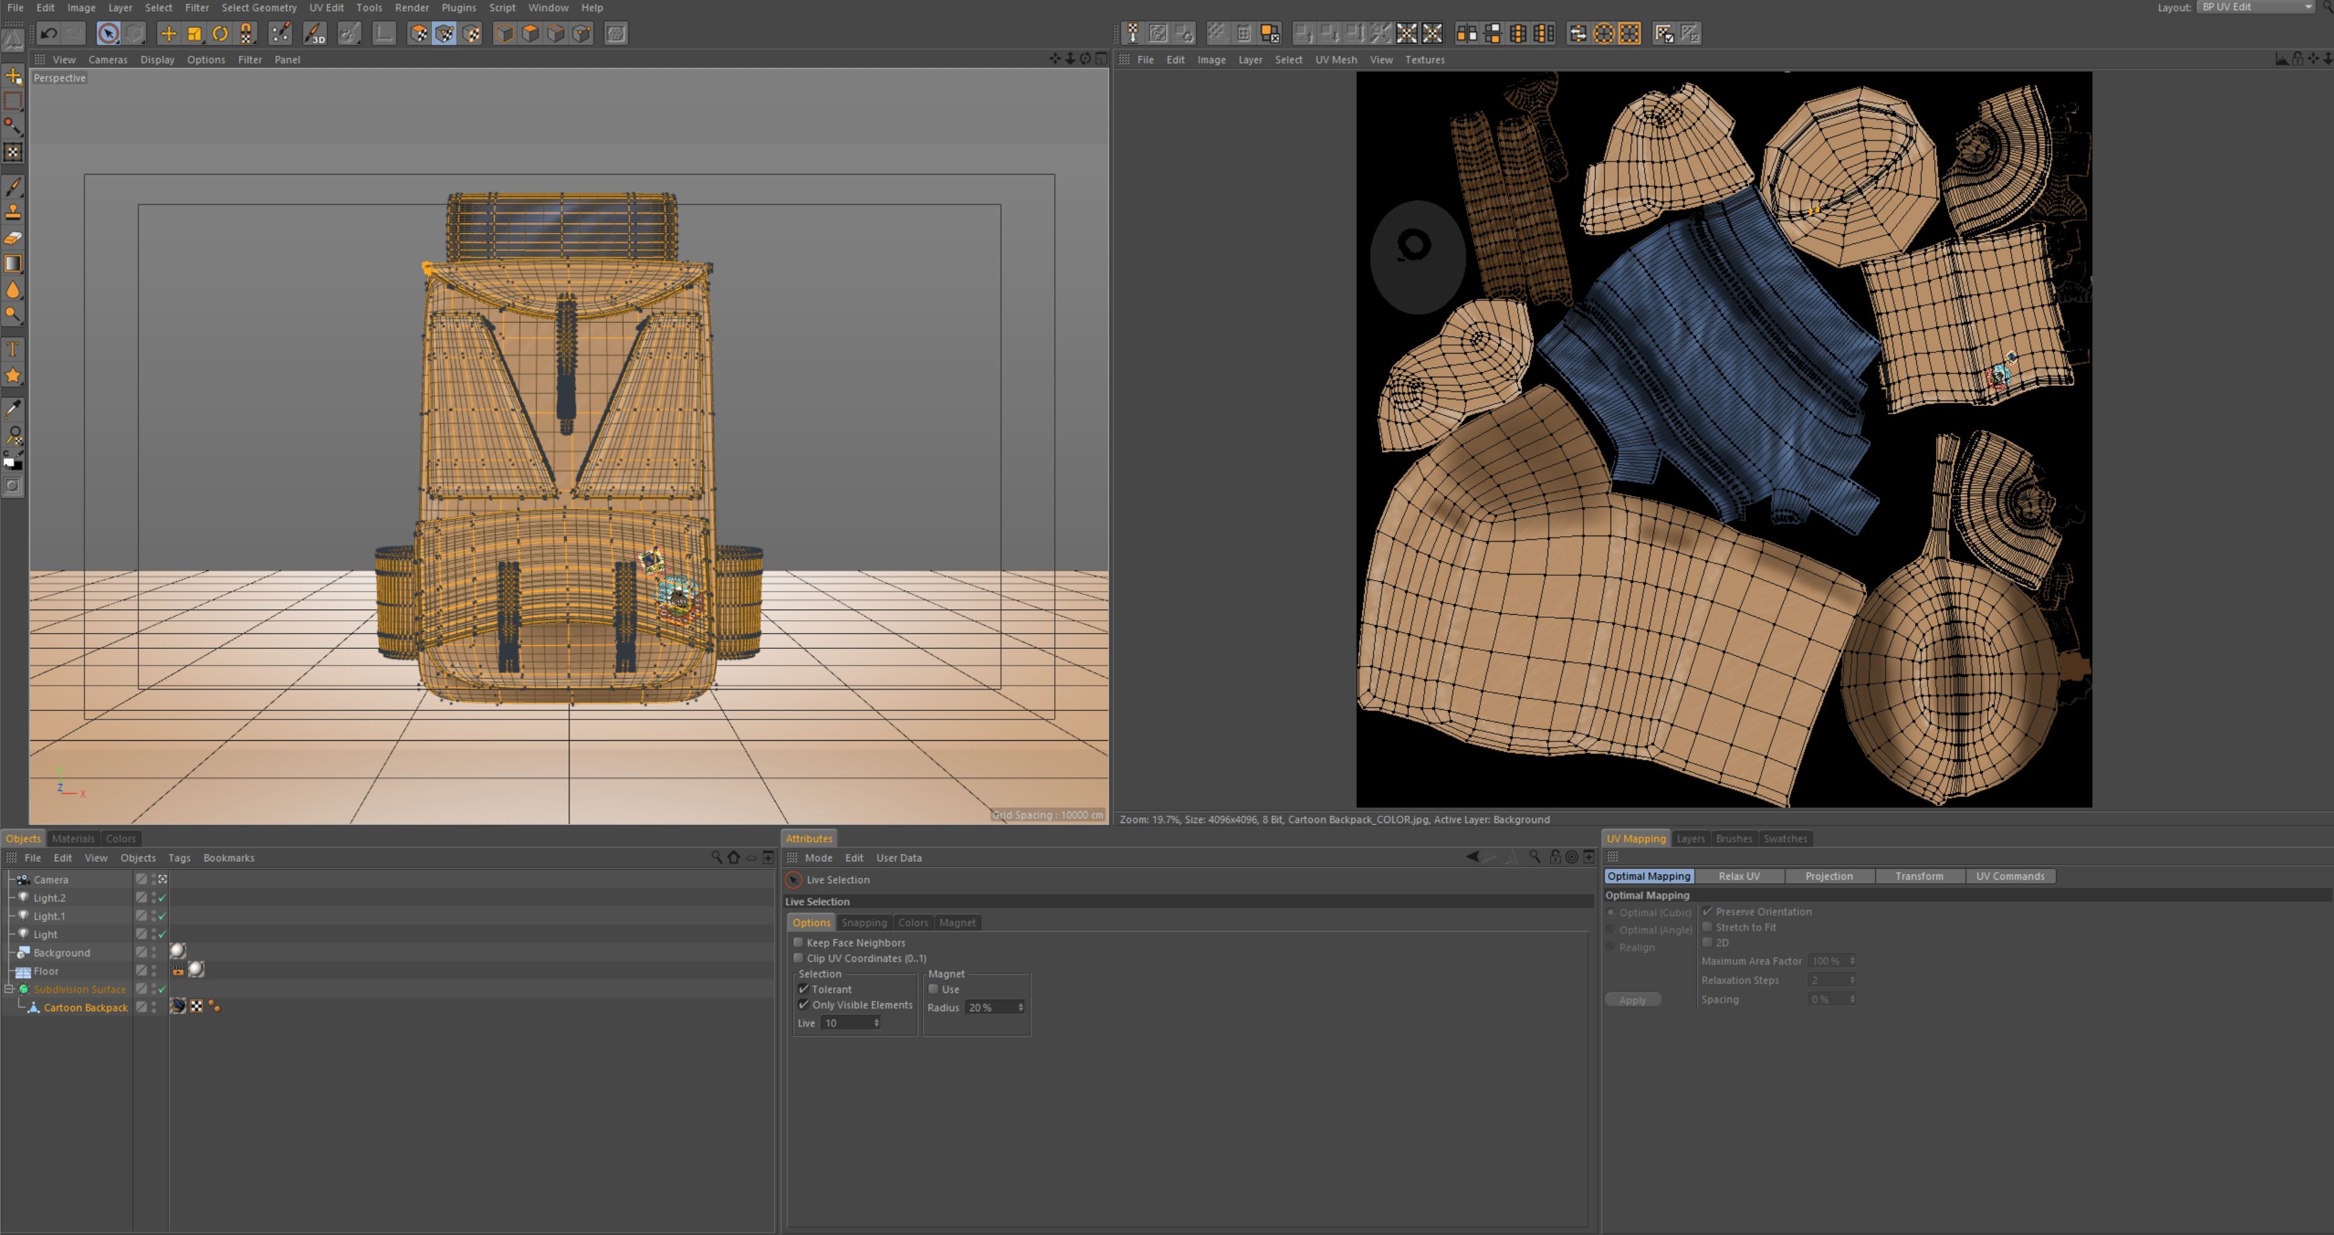Open the Layout BP UV Edit dropdown
The image size is (2334, 1235).
2256,7
